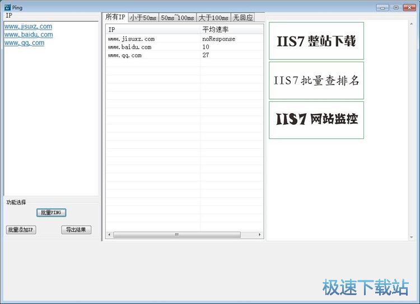Switch to the 50ms~100ms tab
The image size is (420, 304).
(178, 18)
